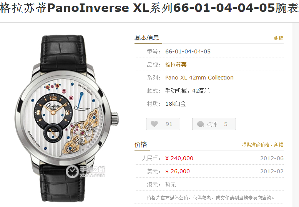Click 纠错 next to 基本信息
The width and height of the screenshot is (299, 207).
[x=279, y=38]
